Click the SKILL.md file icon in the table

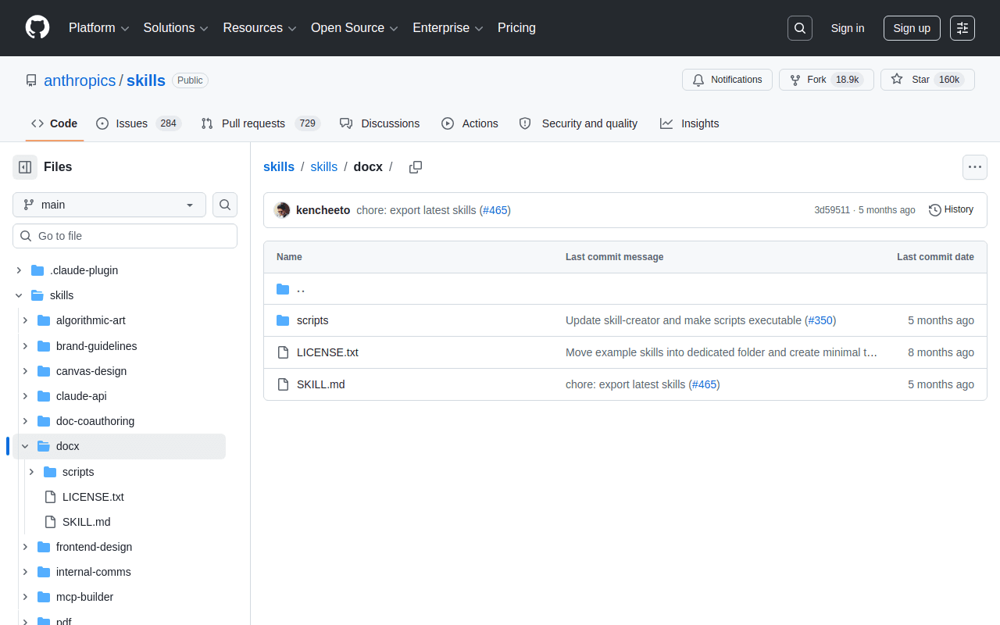pyautogui.click(x=283, y=384)
